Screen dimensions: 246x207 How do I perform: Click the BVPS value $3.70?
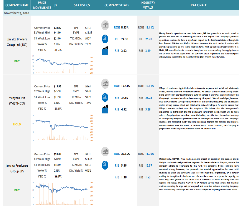tap(88, 91)
